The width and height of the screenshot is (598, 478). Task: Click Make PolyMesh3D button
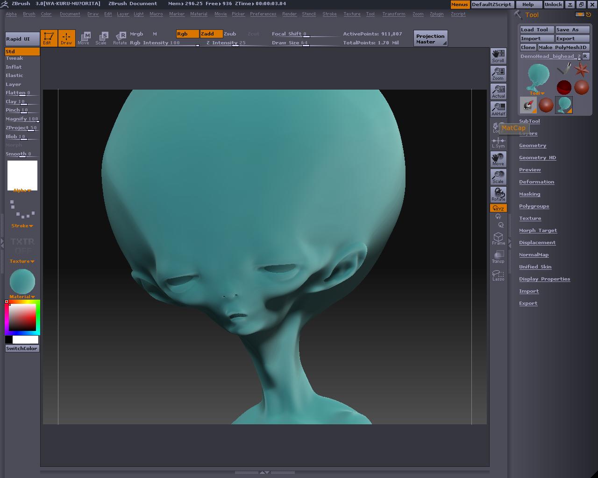(563, 47)
